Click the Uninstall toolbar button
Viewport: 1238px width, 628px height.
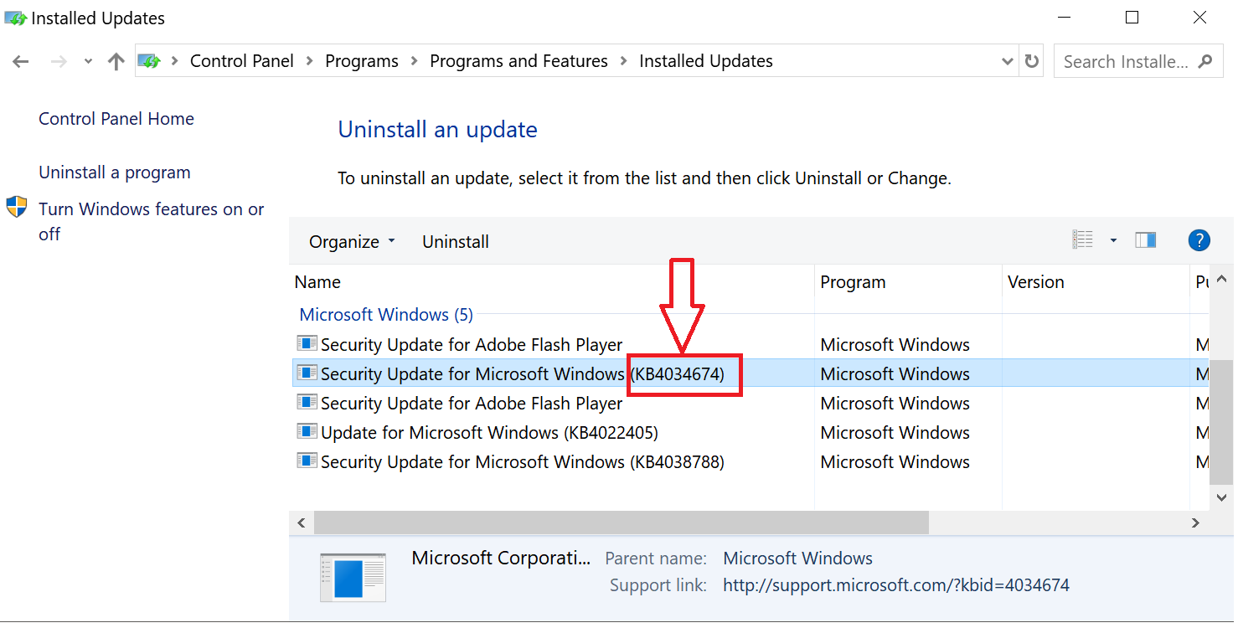click(x=456, y=242)
